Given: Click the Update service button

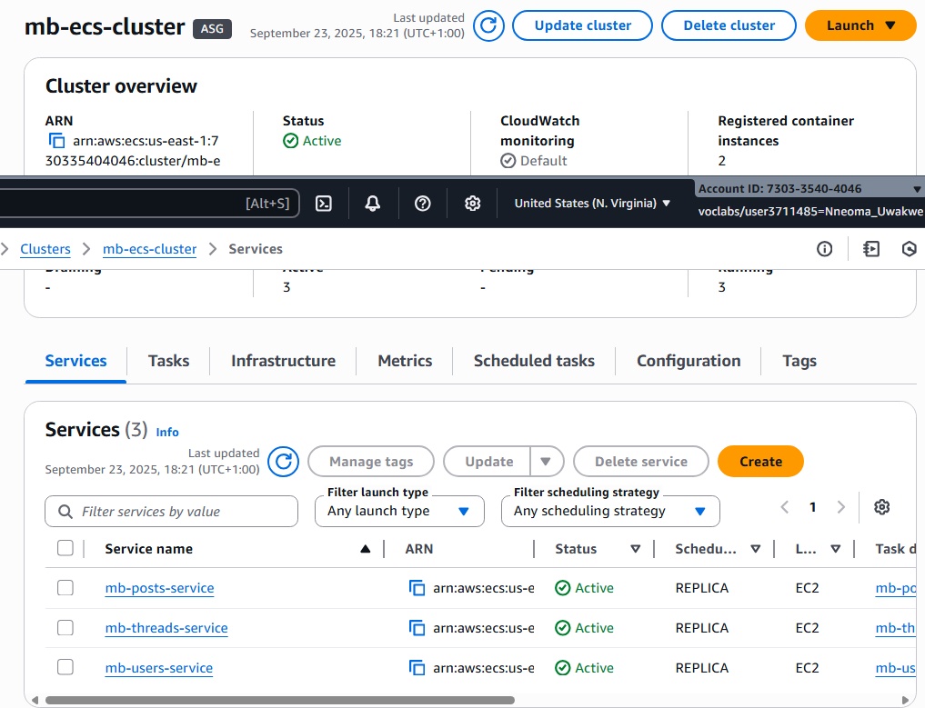Looking at the screenshot, I should pos(488,462).
